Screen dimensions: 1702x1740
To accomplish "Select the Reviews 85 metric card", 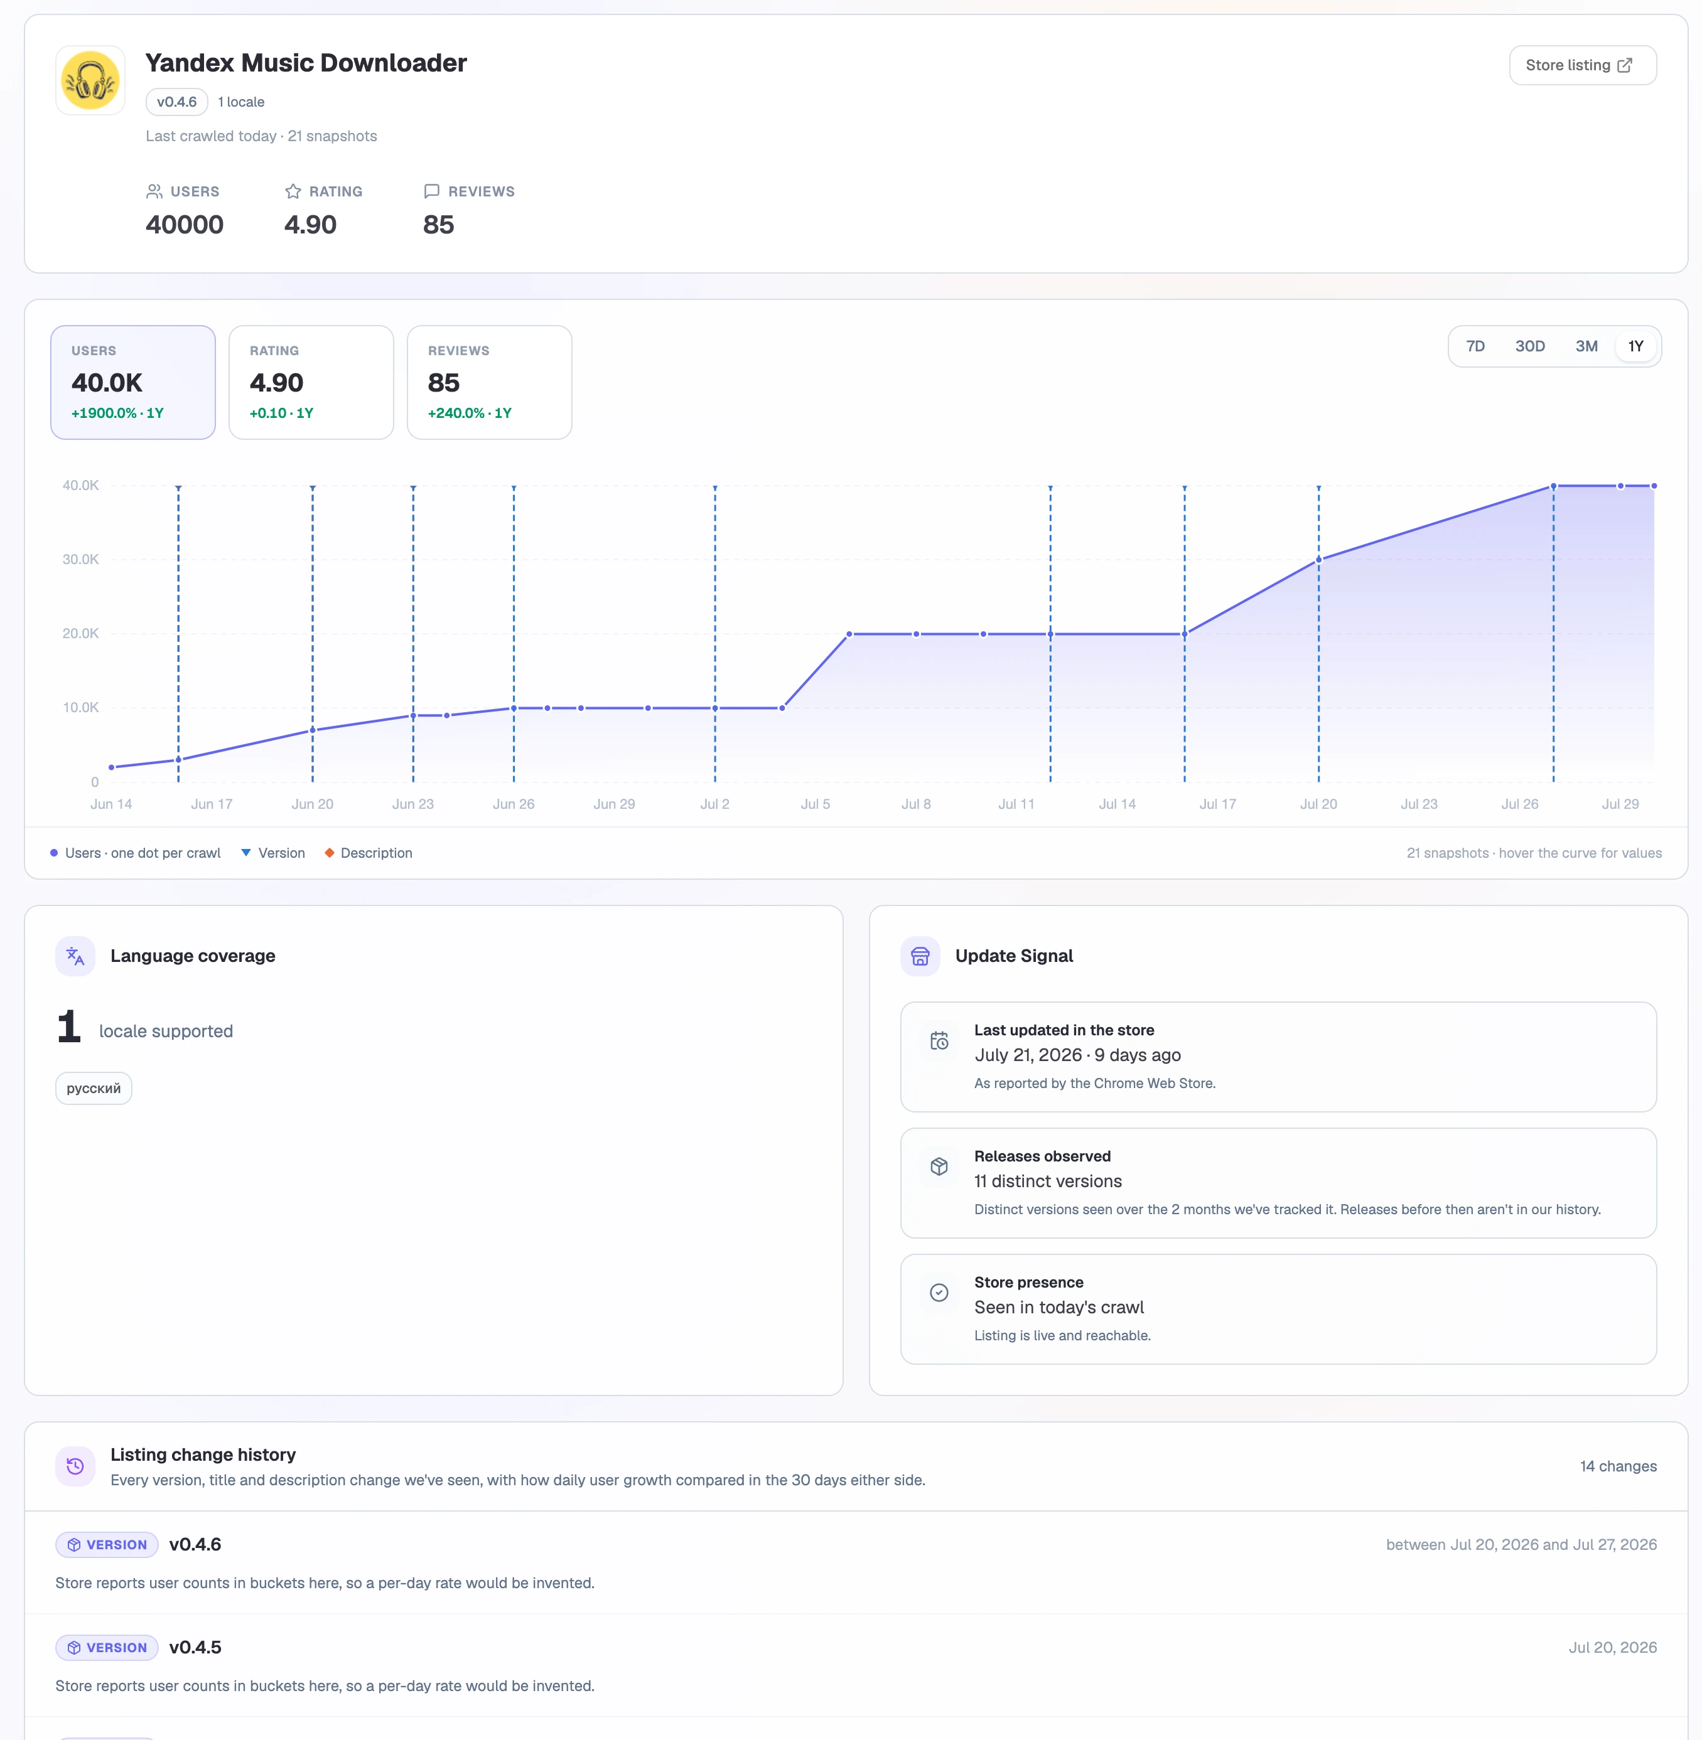I will 489,382.
